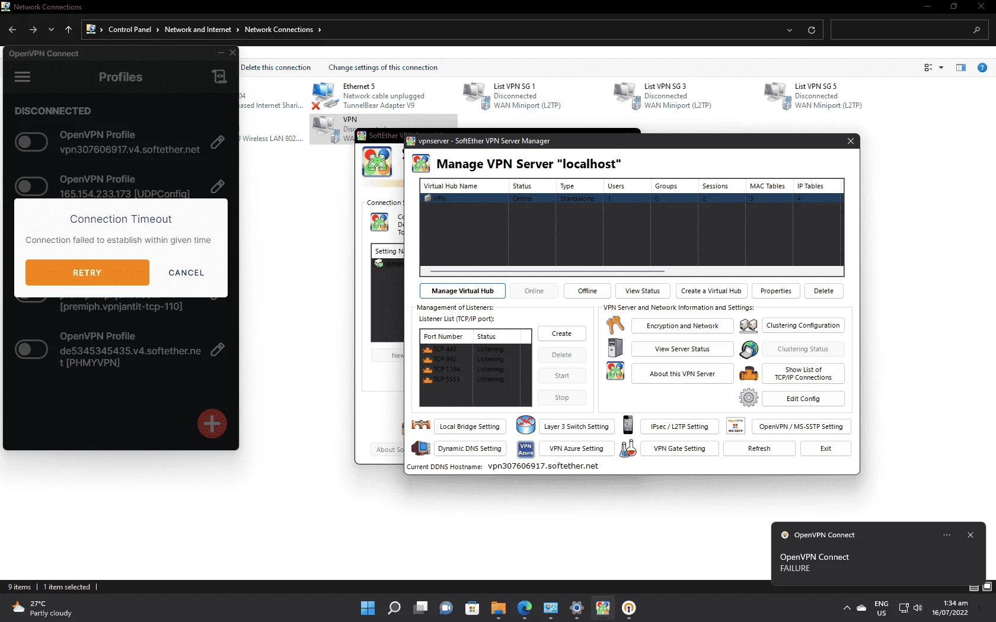The height and width of the screenshot is (622, 996).
Task: Retry the timed-out connection
Action: click(87, 272)
